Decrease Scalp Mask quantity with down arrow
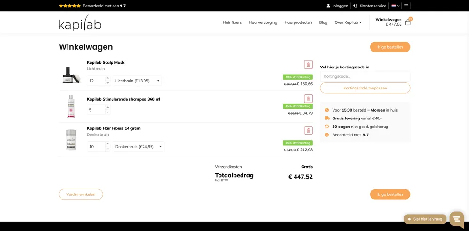 pyautogui.click(x=108, y=83)
